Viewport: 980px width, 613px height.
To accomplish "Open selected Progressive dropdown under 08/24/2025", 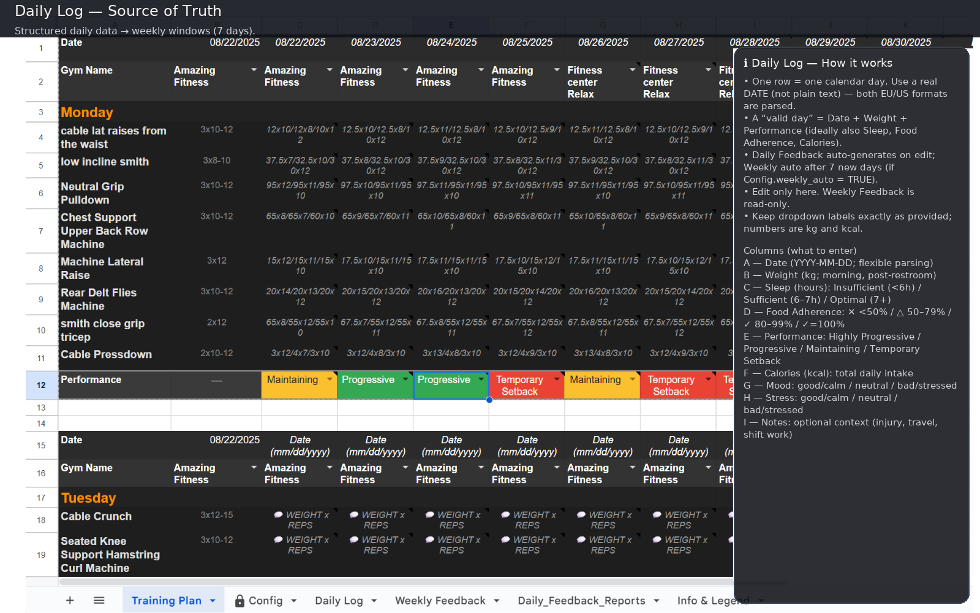I will pos(481,379).
